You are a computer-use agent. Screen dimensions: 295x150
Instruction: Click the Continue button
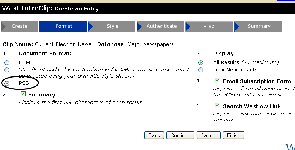pyautogui.click(x=180, y=135)
